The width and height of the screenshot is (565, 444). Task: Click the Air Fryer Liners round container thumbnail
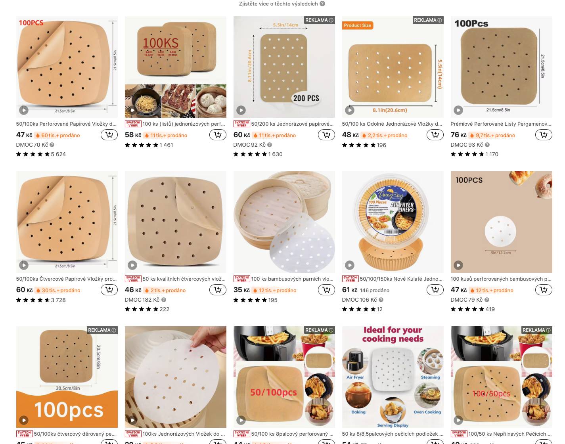tap(393, 222)
